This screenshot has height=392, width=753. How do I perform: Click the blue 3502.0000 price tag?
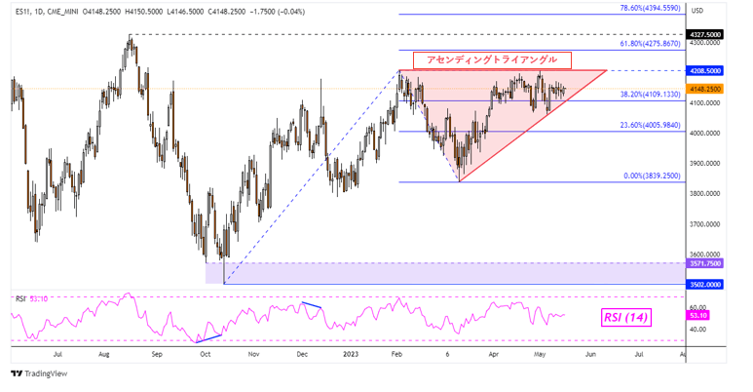click(x=705, y=285)
